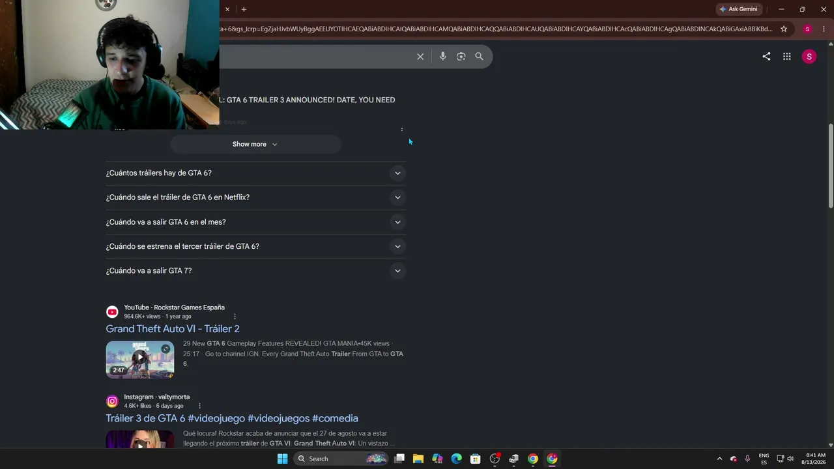Open a new Chrome tab

244,9
